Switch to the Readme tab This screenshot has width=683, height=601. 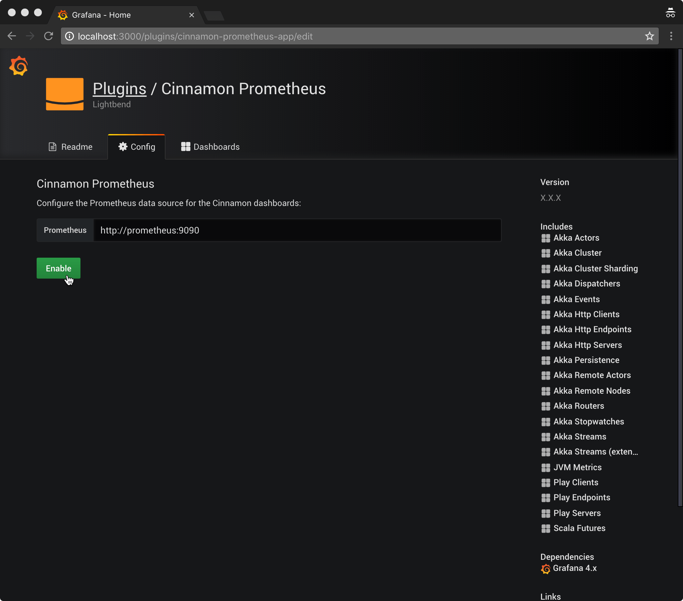pos(71,147)
